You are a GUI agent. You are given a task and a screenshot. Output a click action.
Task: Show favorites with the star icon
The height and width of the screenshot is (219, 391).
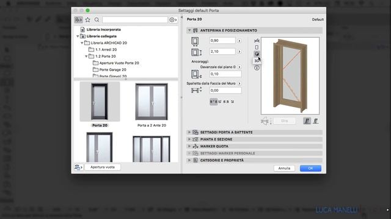pos(88,20)
